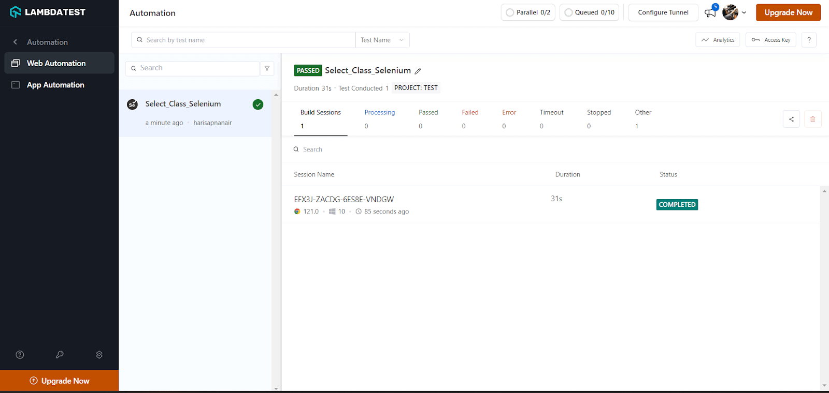
Task: Select Other tab
Action: tap(643, 119)
